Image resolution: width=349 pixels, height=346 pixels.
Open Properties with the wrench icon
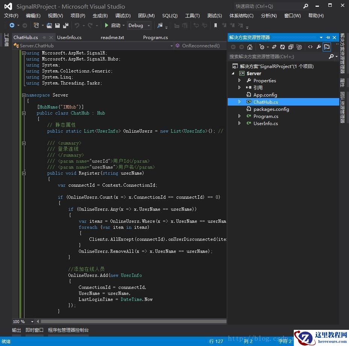(319, 47)
